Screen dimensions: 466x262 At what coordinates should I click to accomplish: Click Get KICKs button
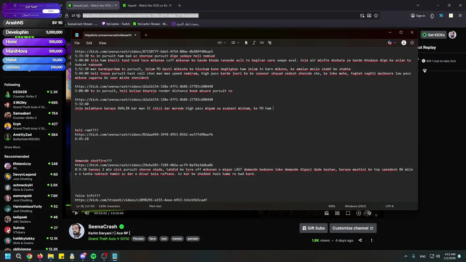pos(434,35)
